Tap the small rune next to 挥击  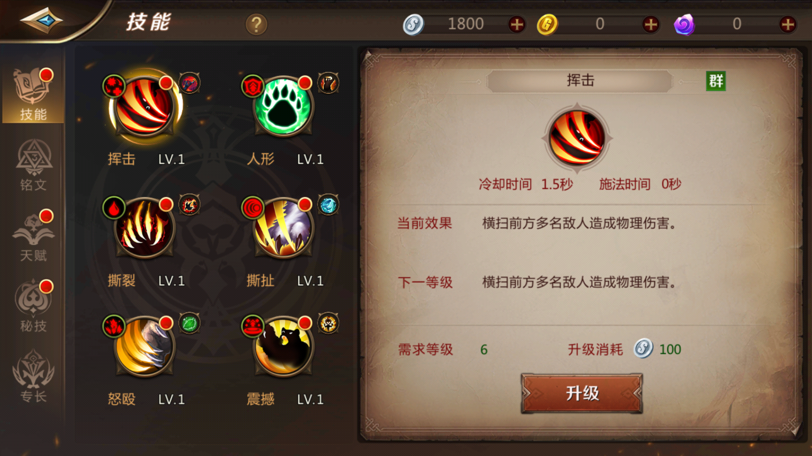tap(189, 83)
